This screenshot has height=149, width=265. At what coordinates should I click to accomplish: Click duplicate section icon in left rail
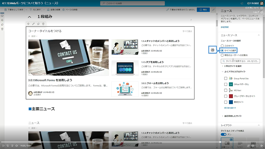pos(2,24)
